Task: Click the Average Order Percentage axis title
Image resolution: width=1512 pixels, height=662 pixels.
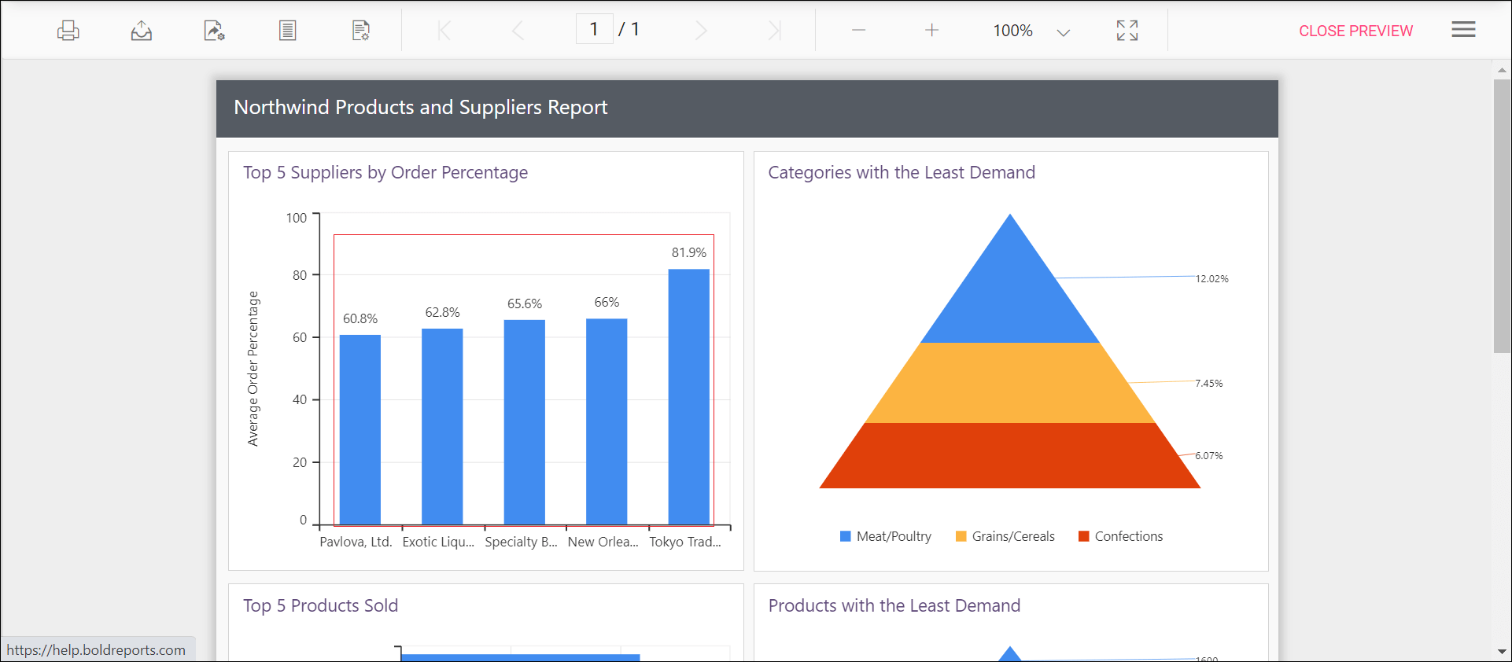Action: coord(253,369)
